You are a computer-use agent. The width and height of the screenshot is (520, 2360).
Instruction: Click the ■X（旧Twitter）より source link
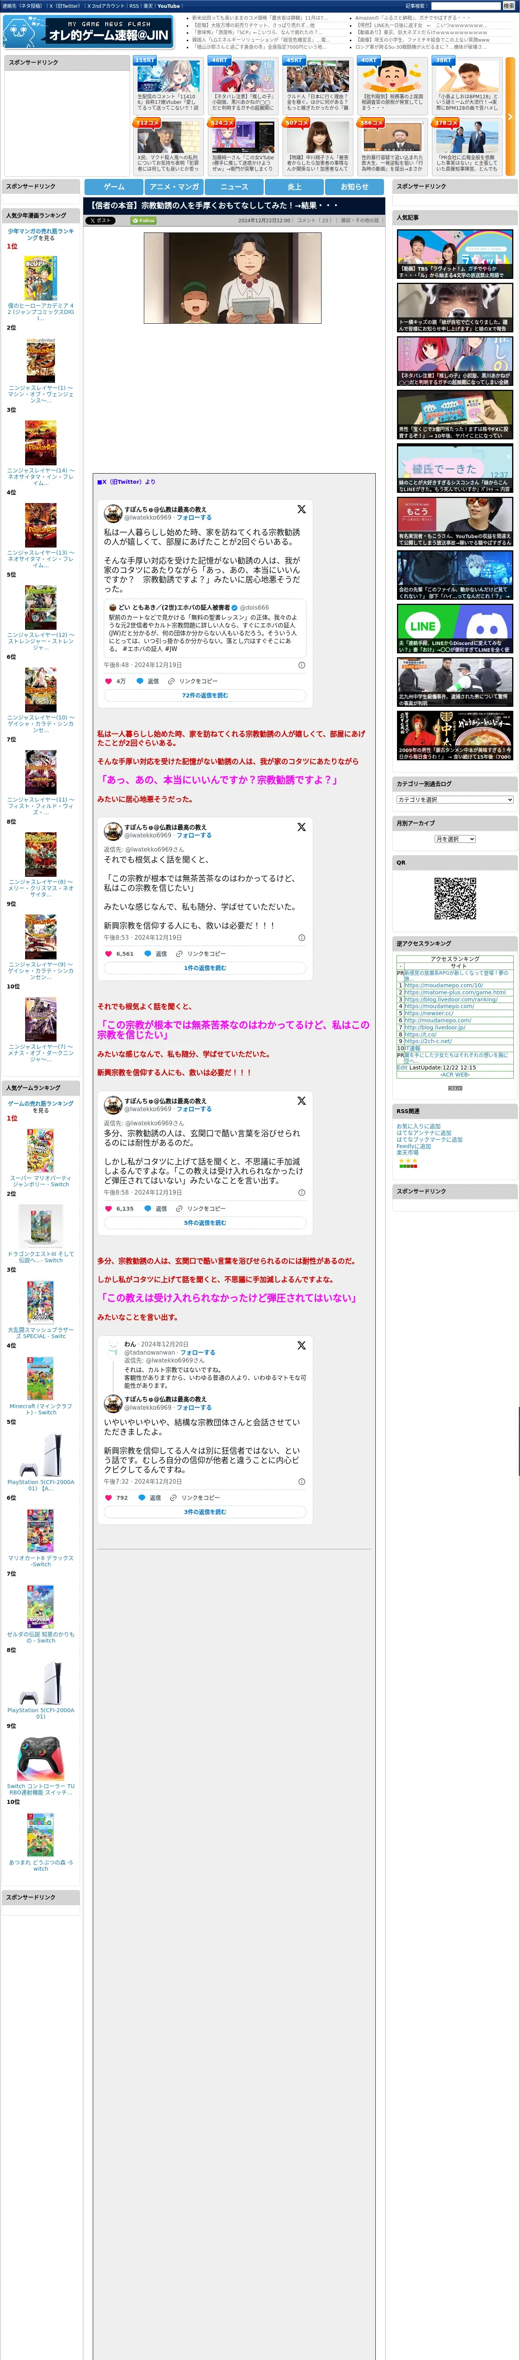[x=126, y=482]
